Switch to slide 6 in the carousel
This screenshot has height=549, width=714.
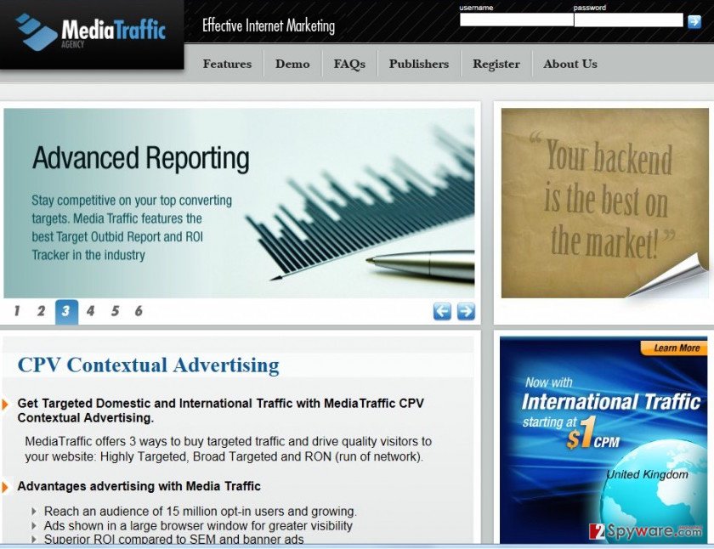click(139, 311)
